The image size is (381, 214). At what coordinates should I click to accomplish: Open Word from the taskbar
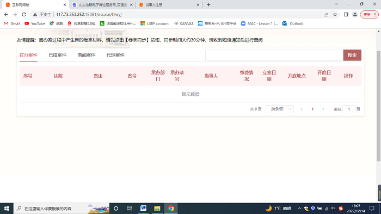click(143, 209)
